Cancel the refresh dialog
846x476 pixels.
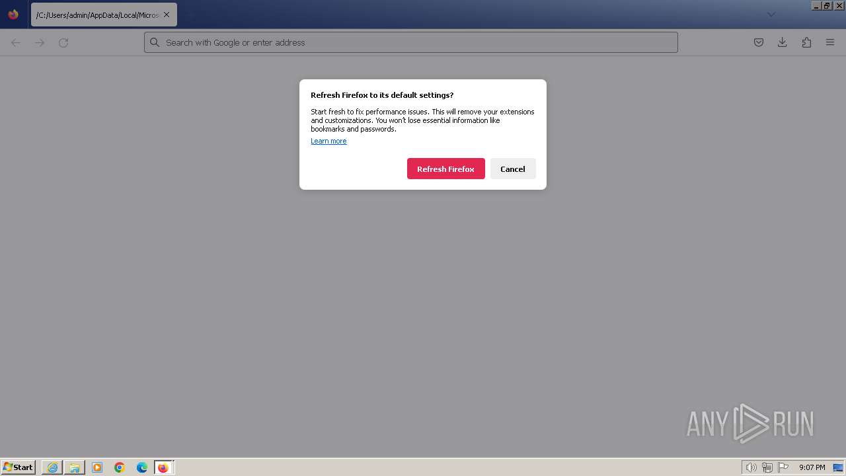point(513,169)
